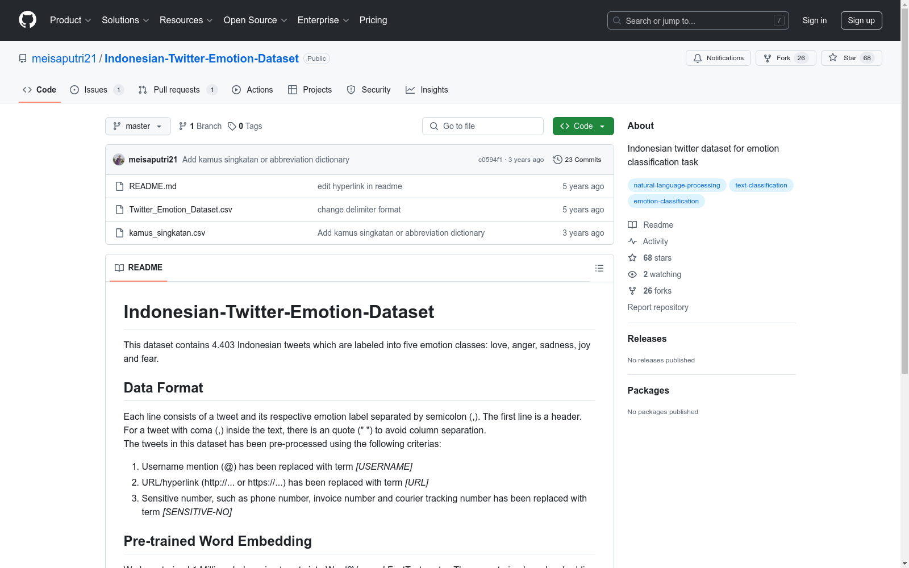
Task: Switch to the Pull requests tab
Action: (x=178, y=90)
